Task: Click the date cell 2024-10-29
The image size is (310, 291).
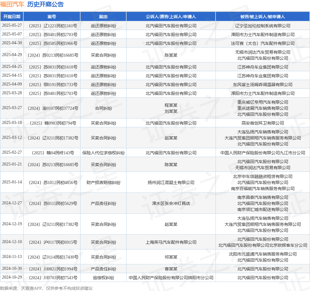Action: click(x=12, y=277)
